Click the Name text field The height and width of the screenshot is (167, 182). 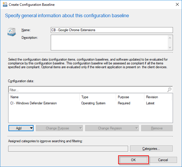pyautogui.click(x=112, y=30)
